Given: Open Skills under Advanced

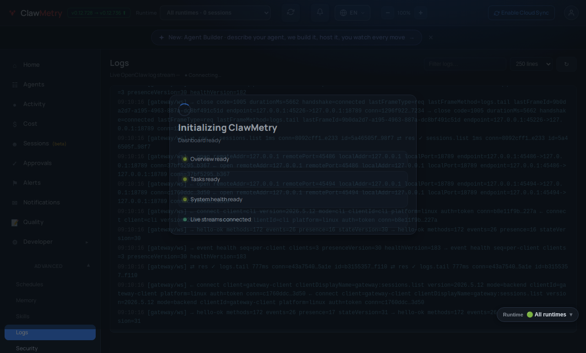Looking at the screenshot, I should click(x=50, y=316).
